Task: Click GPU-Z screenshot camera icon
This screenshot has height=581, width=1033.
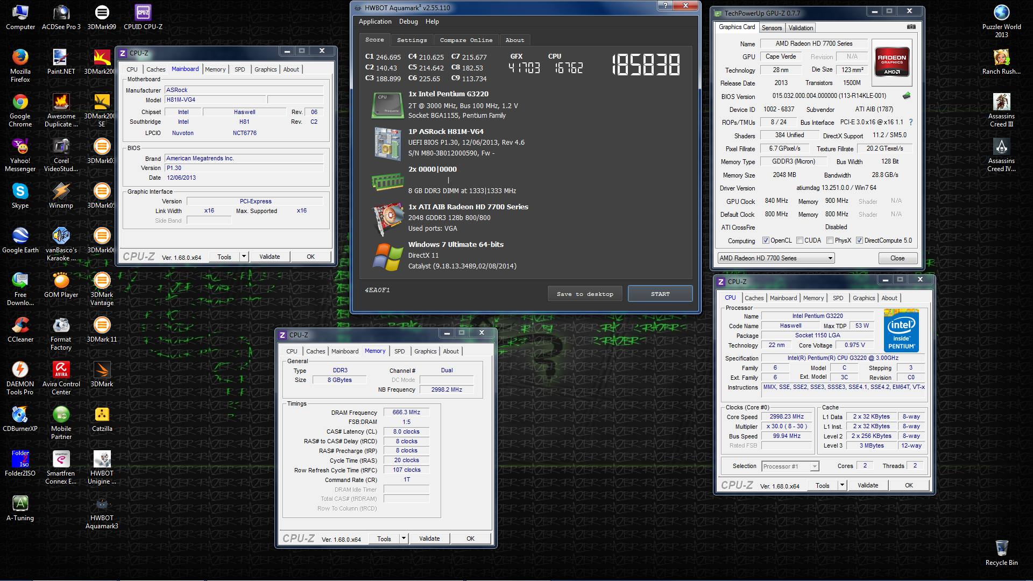Action: 911,26
